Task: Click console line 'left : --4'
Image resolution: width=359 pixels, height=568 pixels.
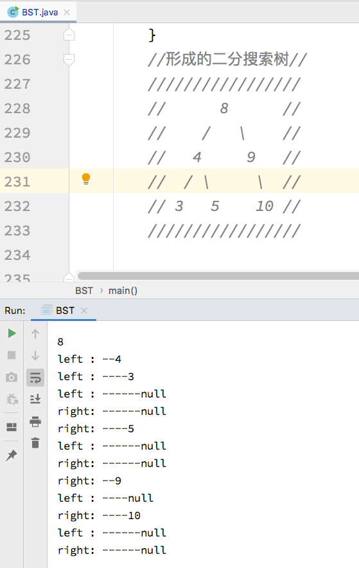Action: 89,359
